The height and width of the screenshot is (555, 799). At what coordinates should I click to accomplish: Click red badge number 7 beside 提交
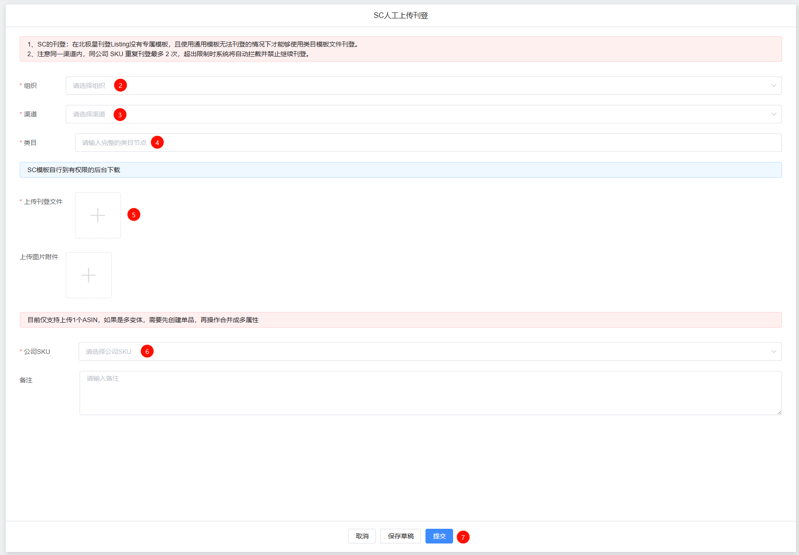pyautogui.click(x=463, y=537)
